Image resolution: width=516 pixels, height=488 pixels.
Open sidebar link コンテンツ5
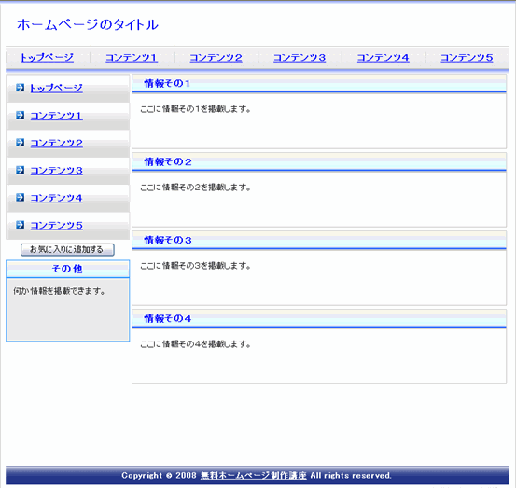(x=56, y=226)
